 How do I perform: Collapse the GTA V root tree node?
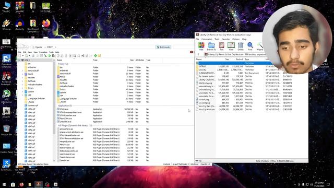[x=19, y=60]
